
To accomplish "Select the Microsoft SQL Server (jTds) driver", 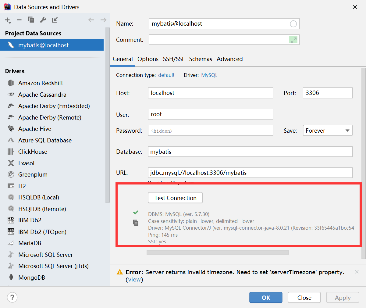I will tap(53, 266).
